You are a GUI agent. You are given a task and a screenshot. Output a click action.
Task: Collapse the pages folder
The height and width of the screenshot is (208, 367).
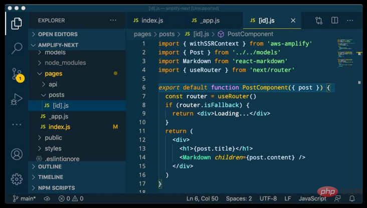coord(53,73)
